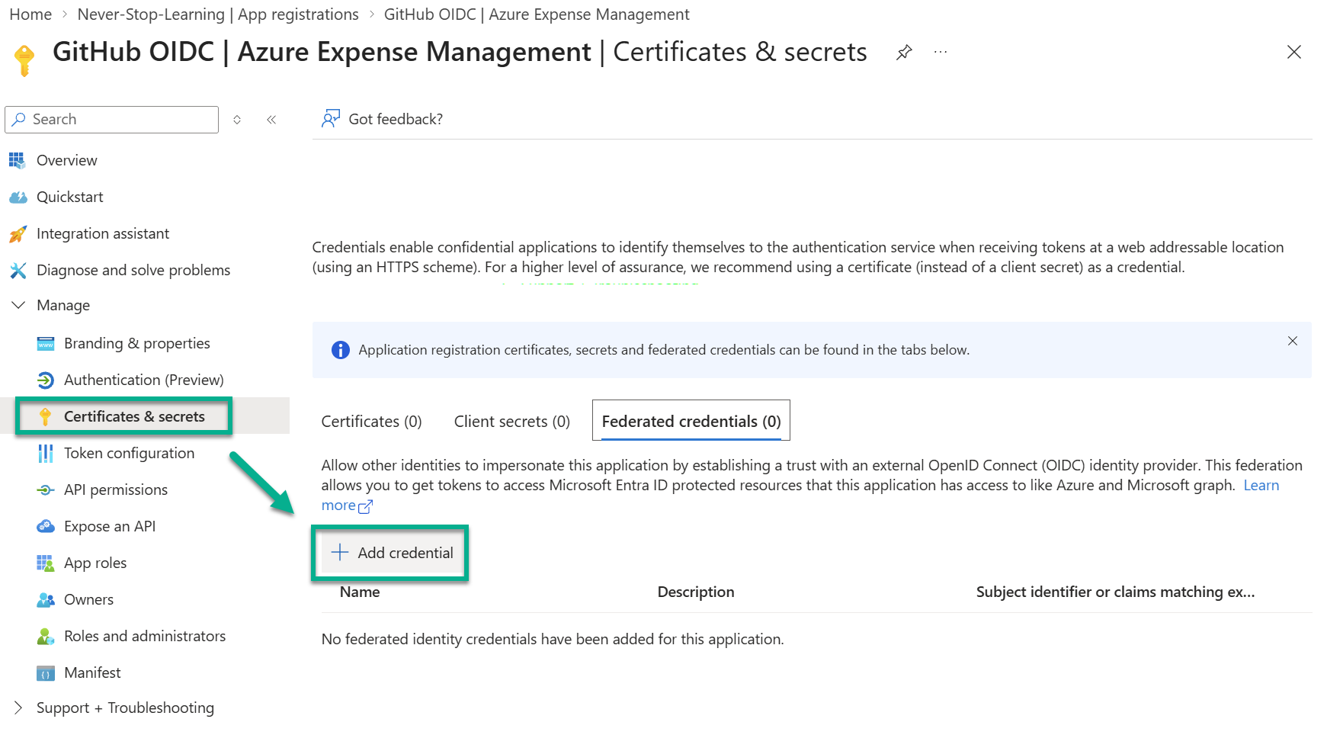Click the API permissions icon
Image resolution: width=1327 pixels, height=735 pixels.
(x=46, y=490)
